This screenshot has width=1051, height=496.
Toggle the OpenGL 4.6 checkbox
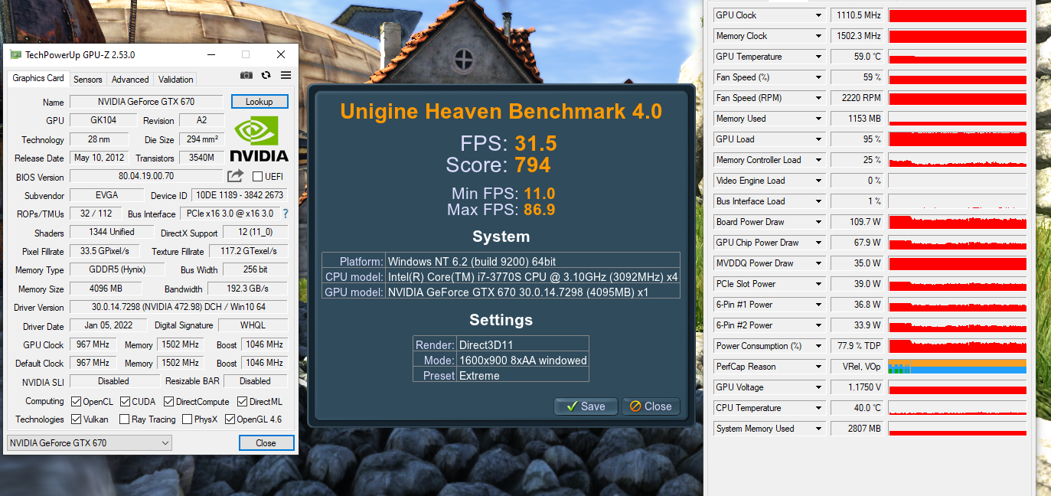229,419
